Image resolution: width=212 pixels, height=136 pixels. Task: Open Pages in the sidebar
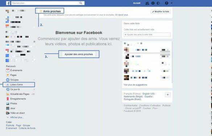(13, 75)
